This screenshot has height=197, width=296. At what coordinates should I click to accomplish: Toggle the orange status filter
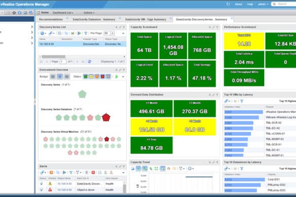tap(97, 77)
